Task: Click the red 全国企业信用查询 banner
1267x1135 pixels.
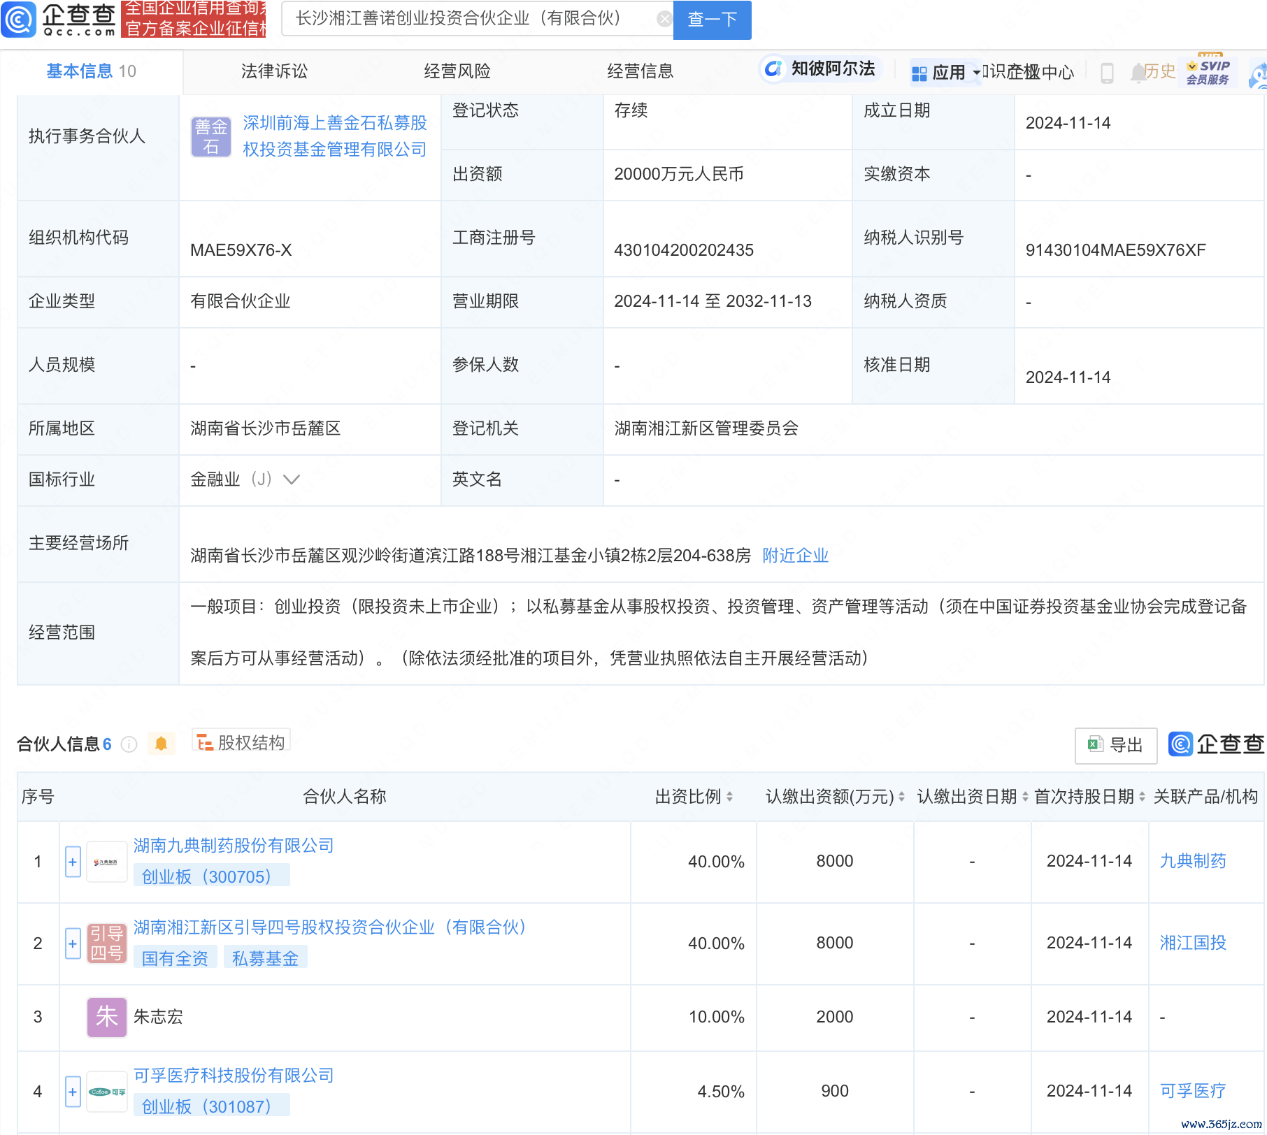Action: (194, 19)
